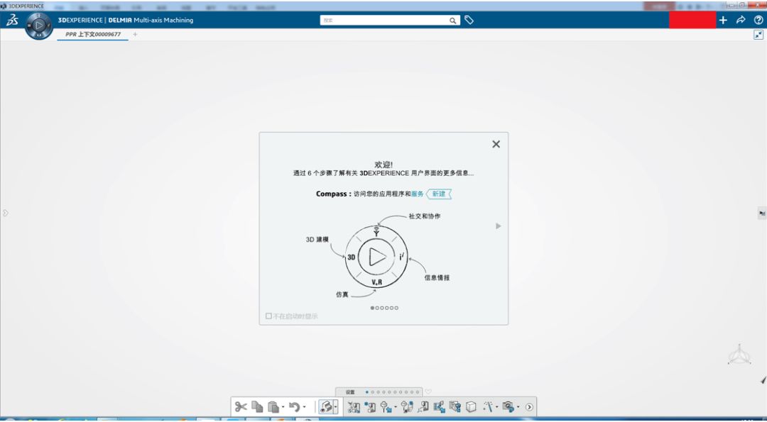Click the 3DS logo in the top bar
767x422 pixels.
12,20
